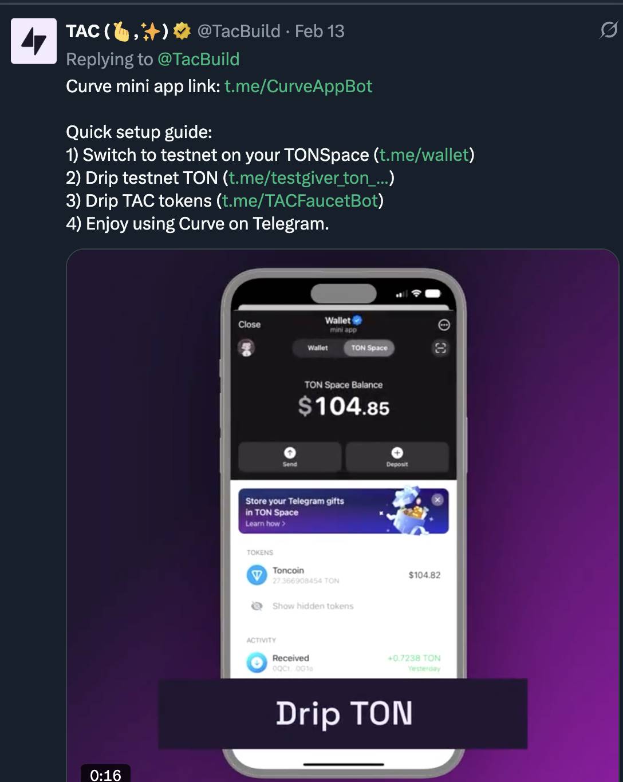The height and width of the screenshot is (782, 623).
Task: Open the TAC profile avatar
Action: [34, 41]
